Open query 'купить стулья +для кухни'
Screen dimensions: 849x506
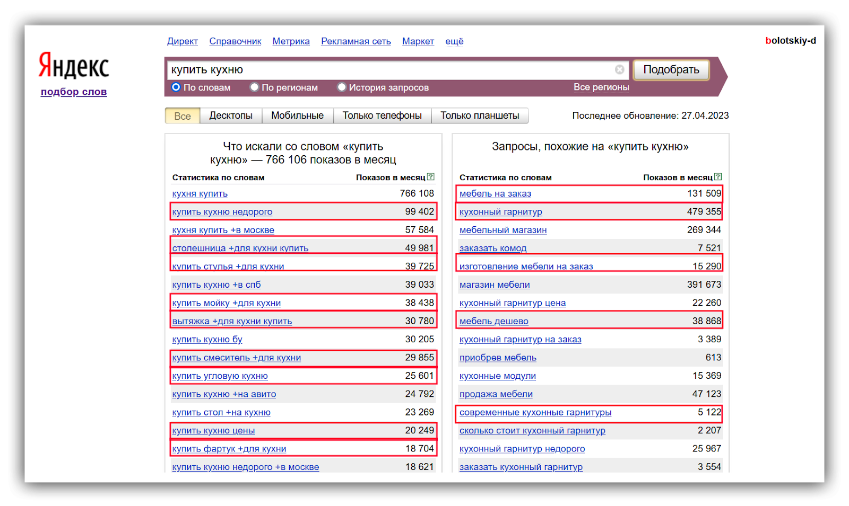coord(228,267)
